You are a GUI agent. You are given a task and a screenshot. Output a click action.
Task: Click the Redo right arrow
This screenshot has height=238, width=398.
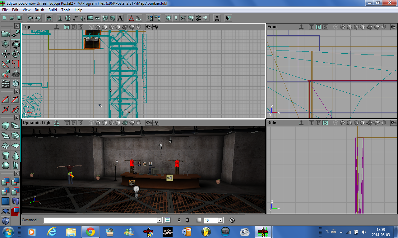click(x=38, y=18)
